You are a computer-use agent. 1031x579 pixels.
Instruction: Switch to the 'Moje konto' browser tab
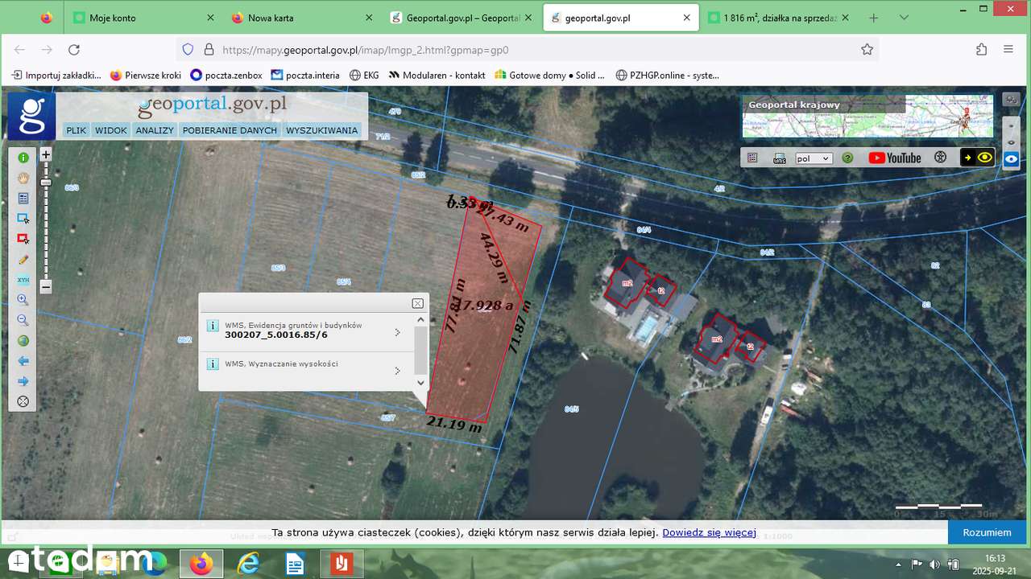tap(143, 18)
